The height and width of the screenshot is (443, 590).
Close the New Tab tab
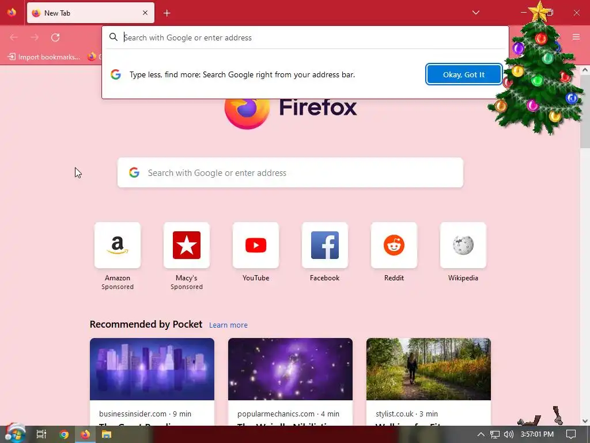(x=145, y=13)
